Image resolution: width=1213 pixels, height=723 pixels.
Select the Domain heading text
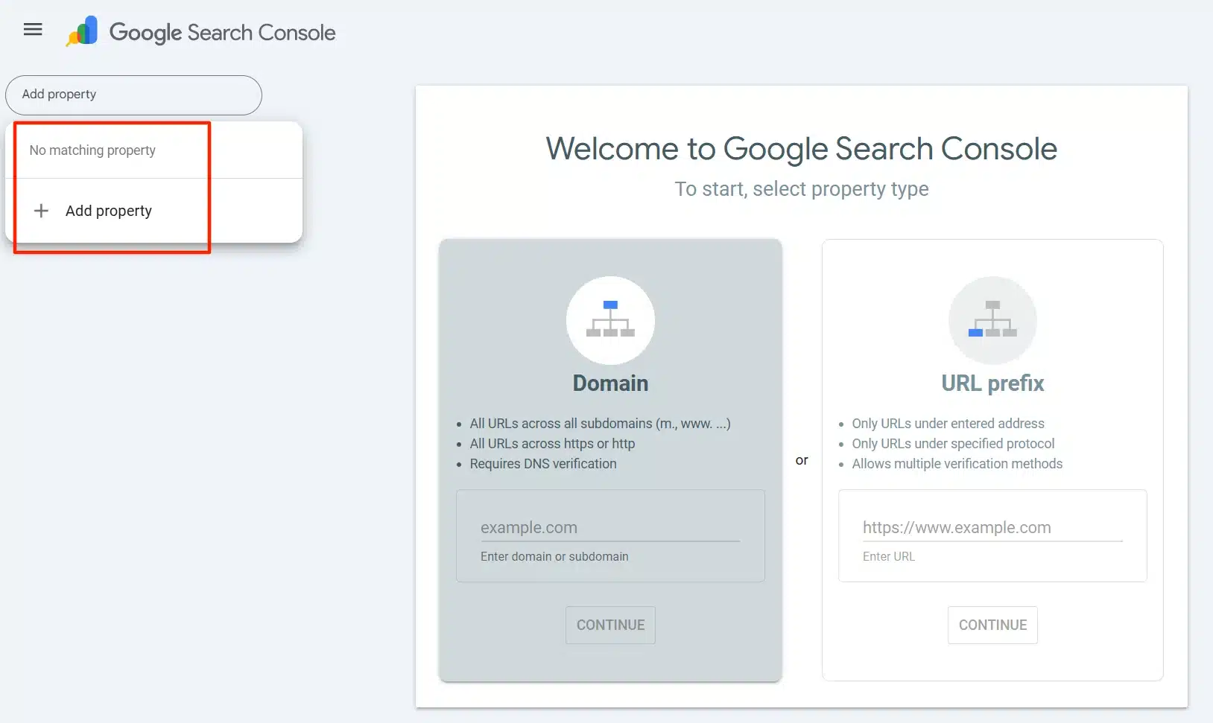click(x=610, y=383)
